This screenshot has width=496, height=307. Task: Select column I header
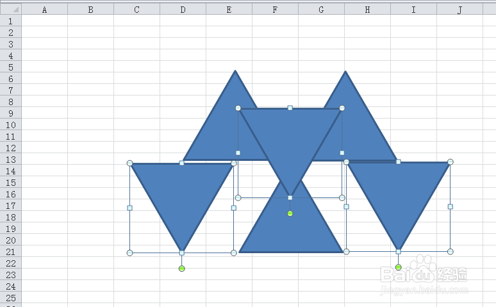414,10
